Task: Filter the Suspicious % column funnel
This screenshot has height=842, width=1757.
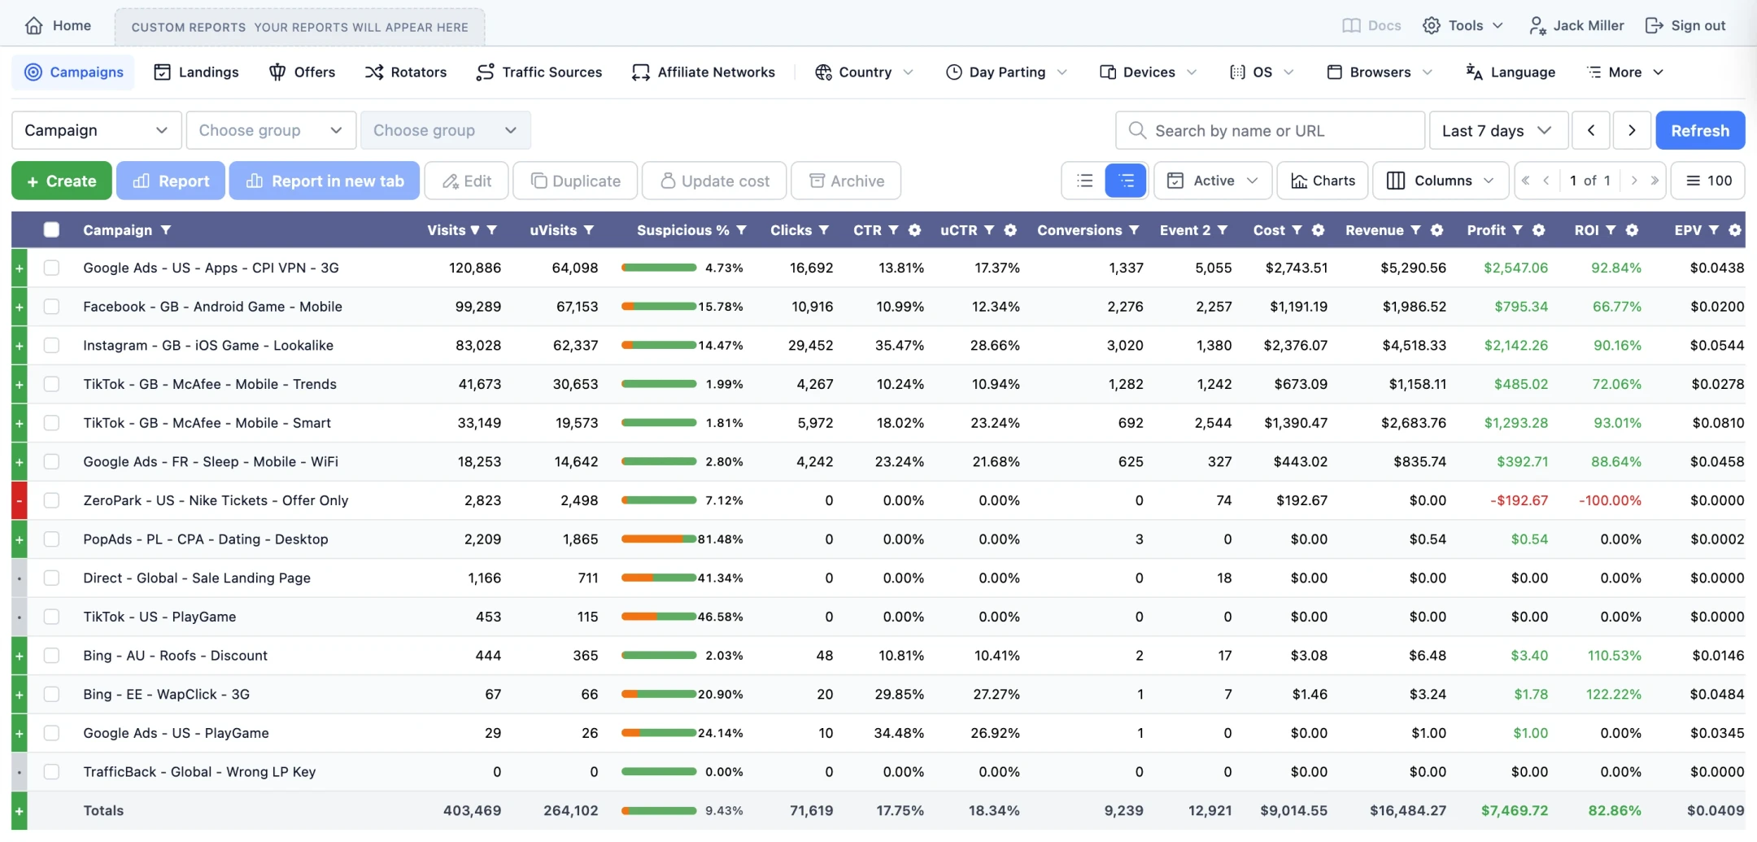Action: pos(741,230)
